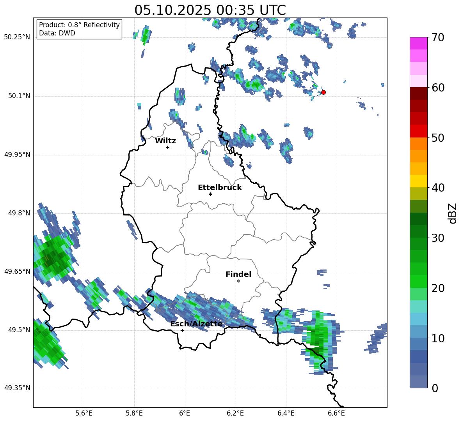Click the colorbar tick label 30
This screenshot has height=421, width=462.
(438, 238)
